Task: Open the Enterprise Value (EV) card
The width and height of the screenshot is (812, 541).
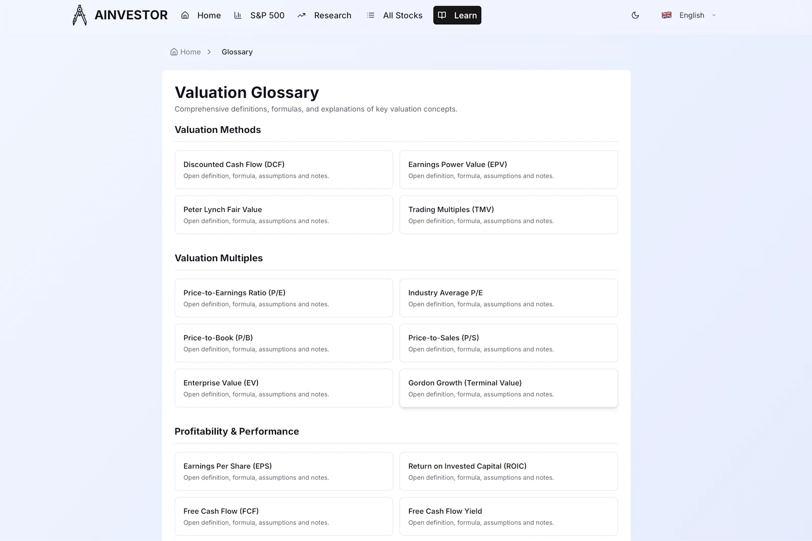Action: pos(284,388)
